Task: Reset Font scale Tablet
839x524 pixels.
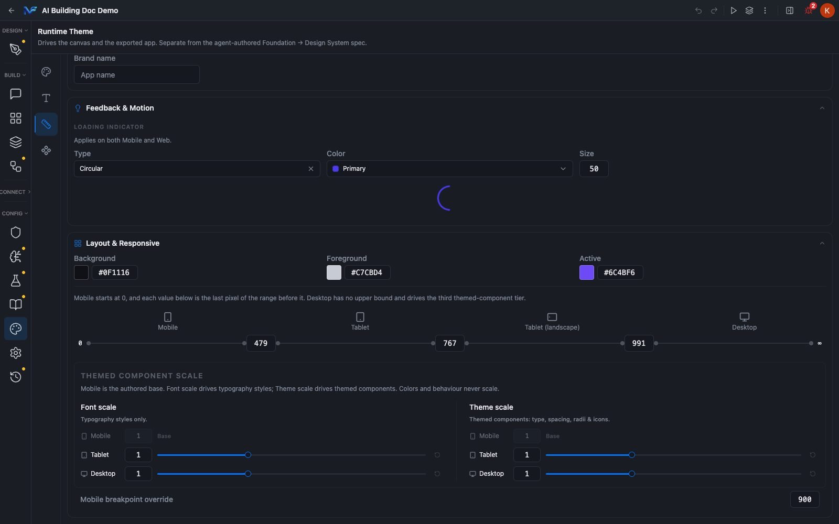Action: (x=437, y=455)
